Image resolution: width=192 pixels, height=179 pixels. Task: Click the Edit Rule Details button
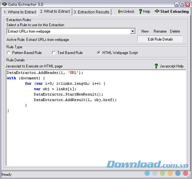[x=160, y=39]
